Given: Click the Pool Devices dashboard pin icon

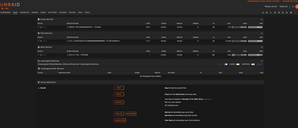Looking at the screenshot, I should point(262,33).
